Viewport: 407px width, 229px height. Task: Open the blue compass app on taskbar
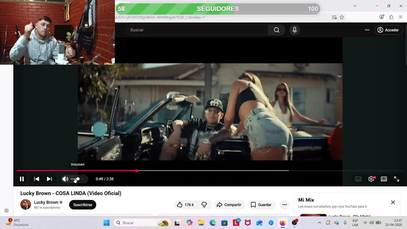[271, 223]
